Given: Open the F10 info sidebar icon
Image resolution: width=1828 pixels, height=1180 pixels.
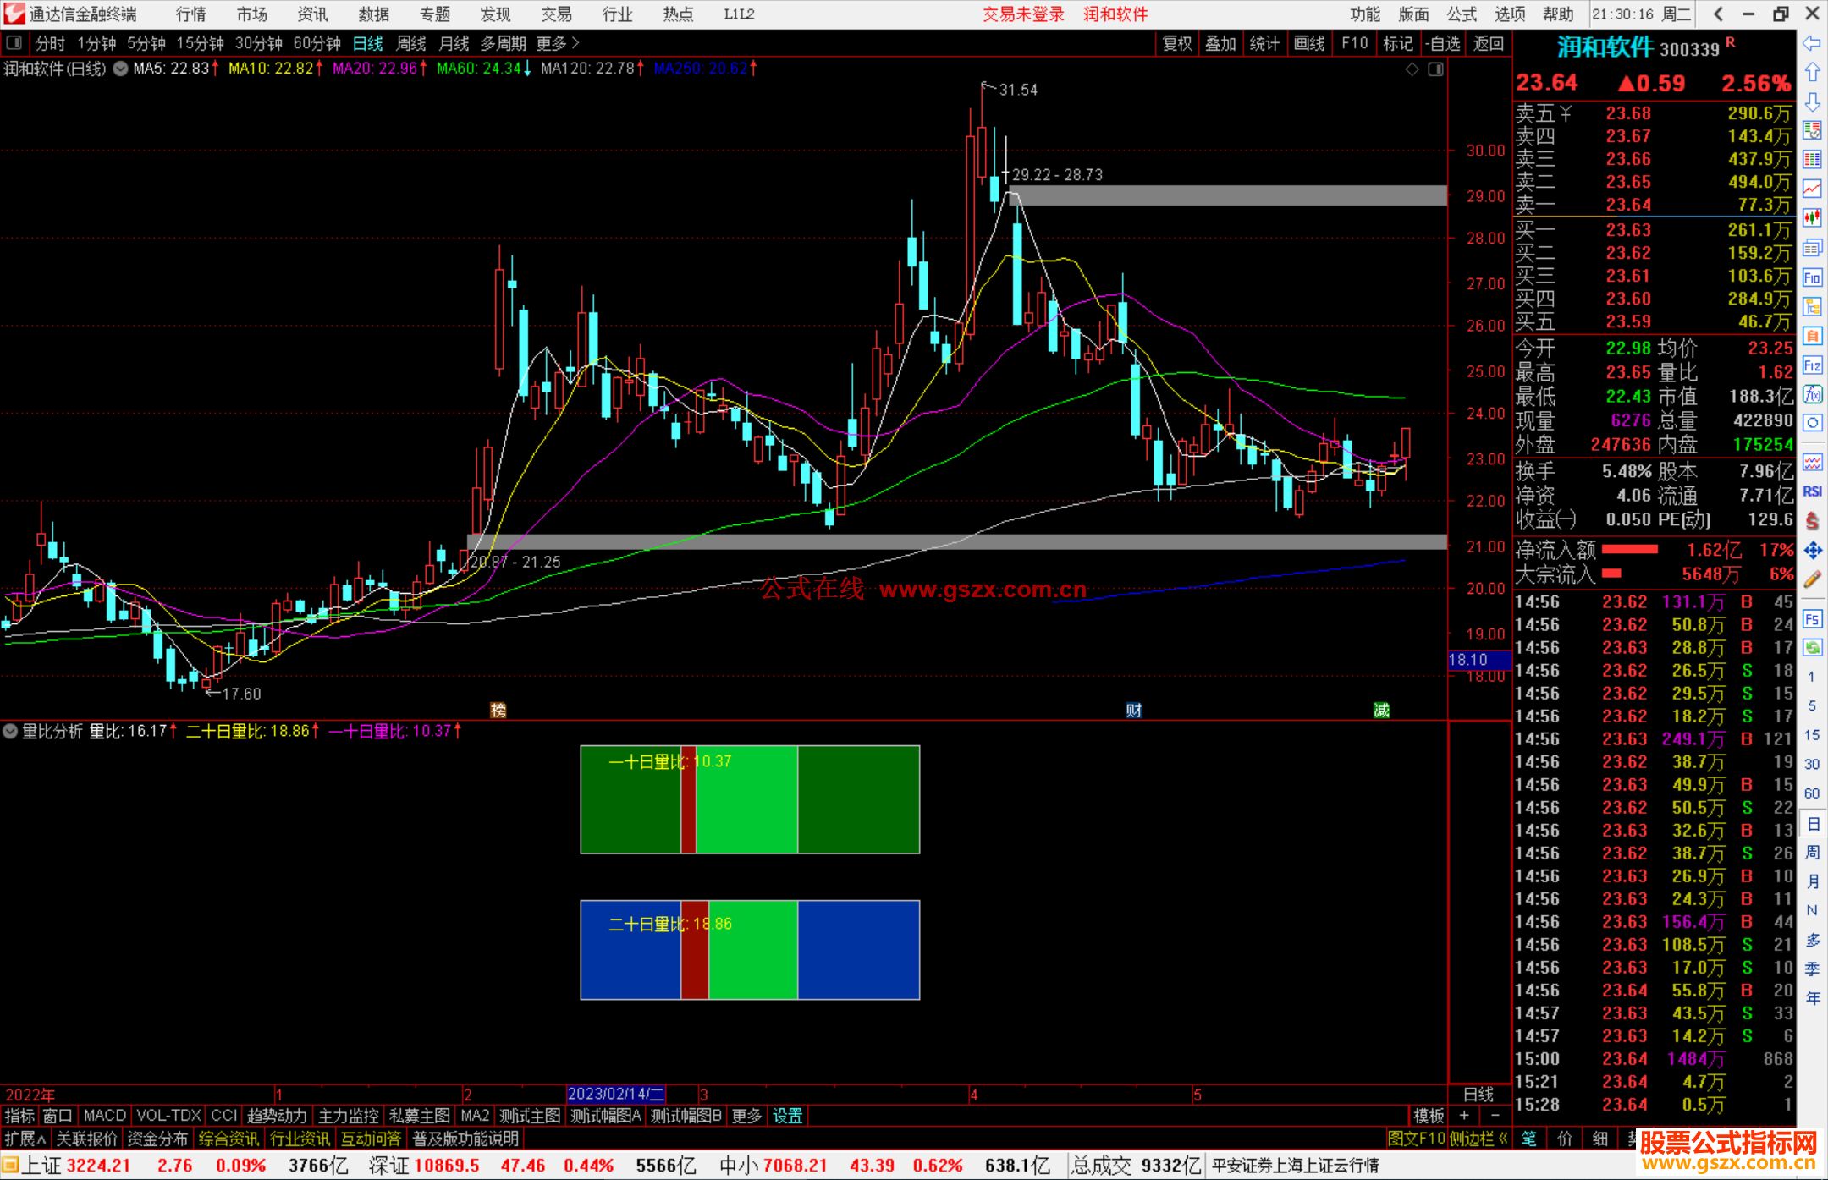Looking at the screenshot, I should 1812,277.
